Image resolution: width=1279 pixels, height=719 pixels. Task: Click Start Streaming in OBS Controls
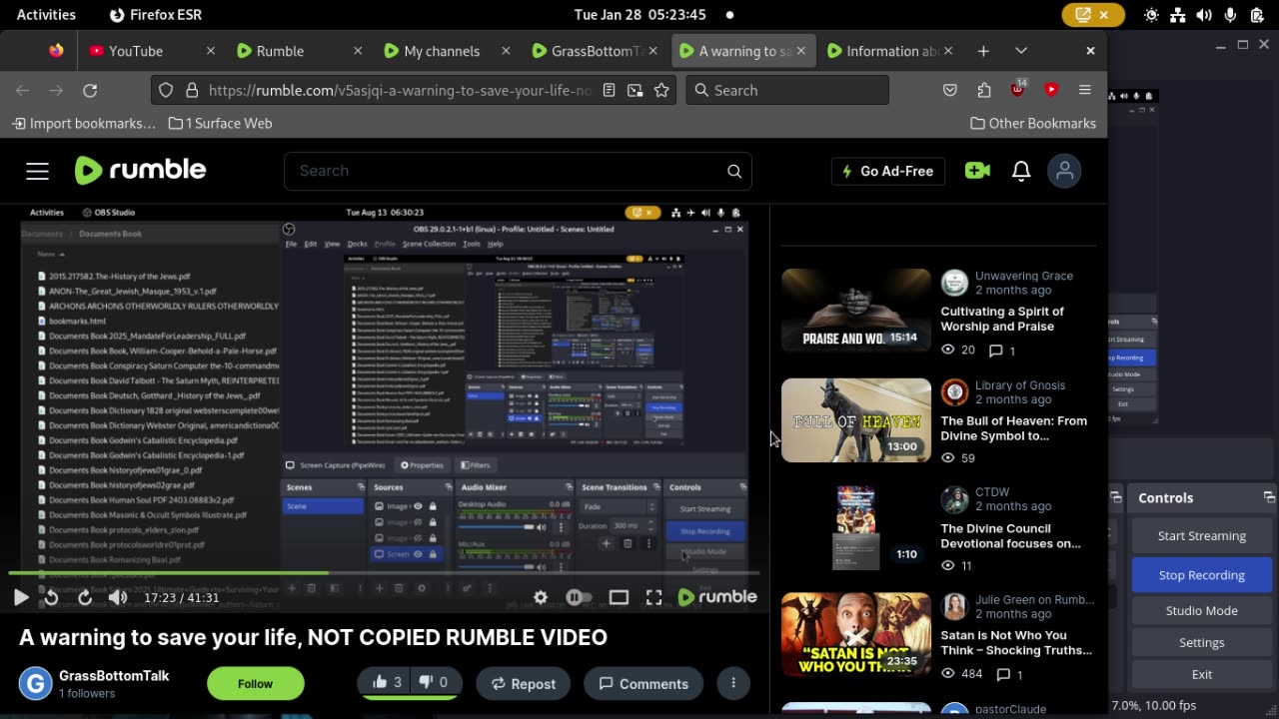(x=1201, y=536)
